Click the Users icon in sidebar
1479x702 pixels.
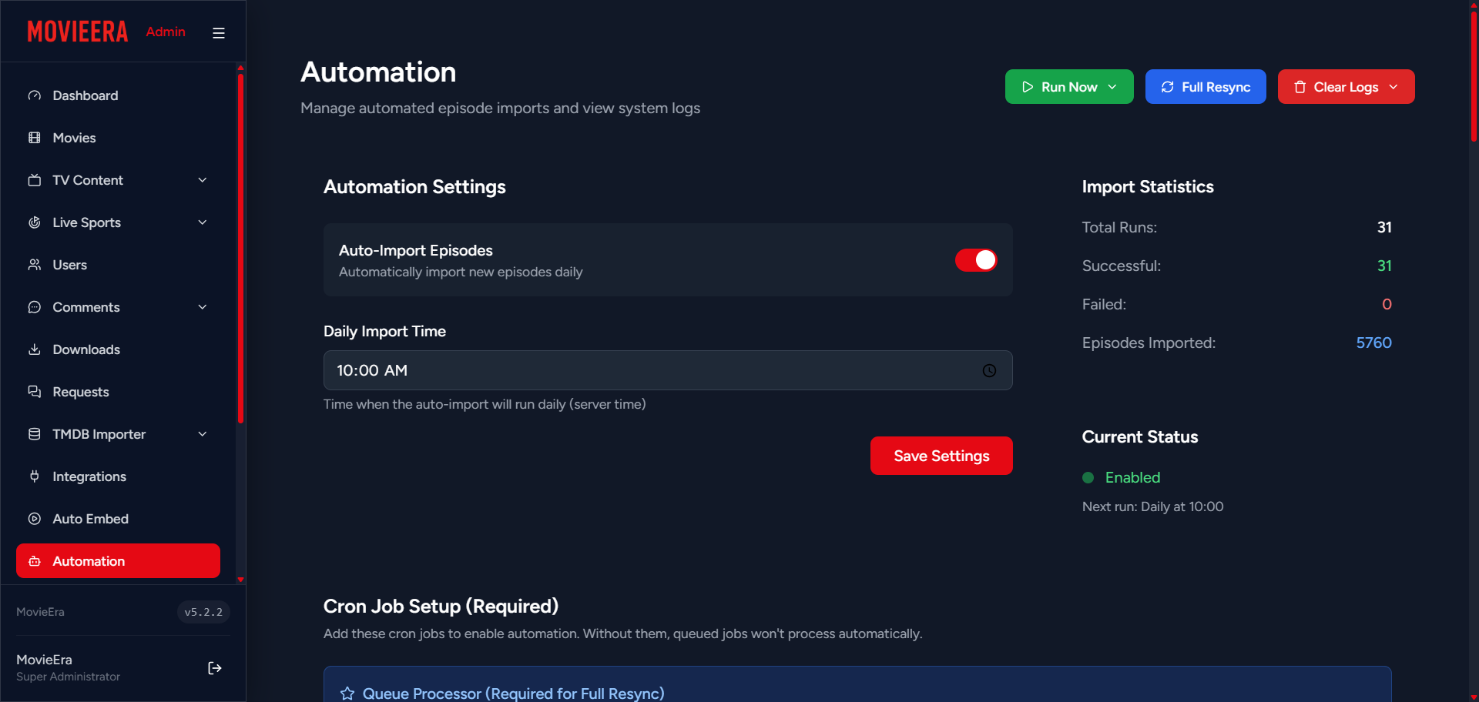click(x=35, y=265)
